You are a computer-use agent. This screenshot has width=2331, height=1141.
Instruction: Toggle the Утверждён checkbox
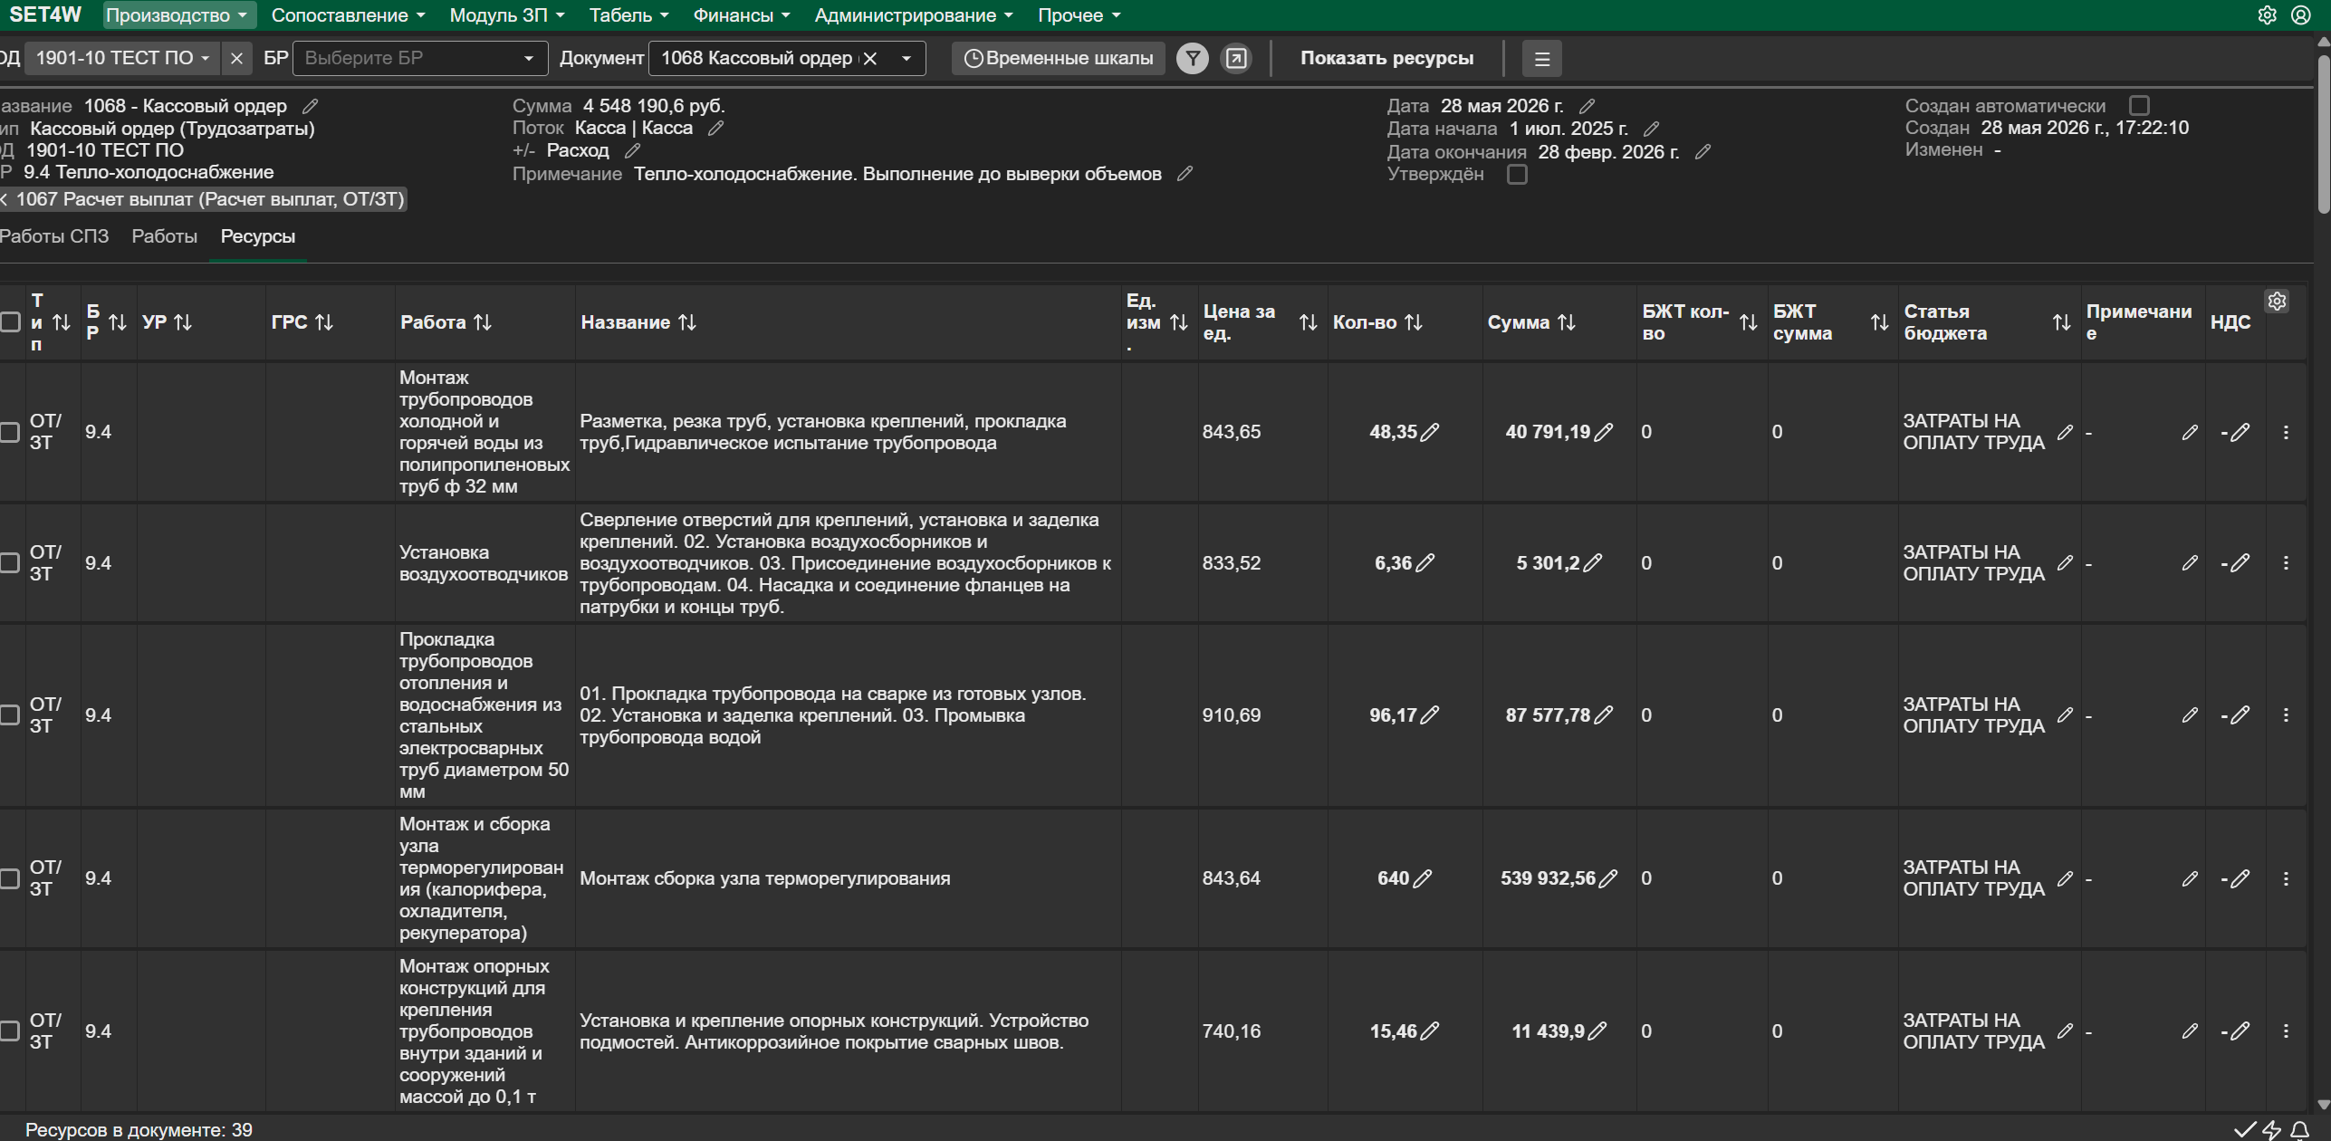click(x=1517, y=174)
